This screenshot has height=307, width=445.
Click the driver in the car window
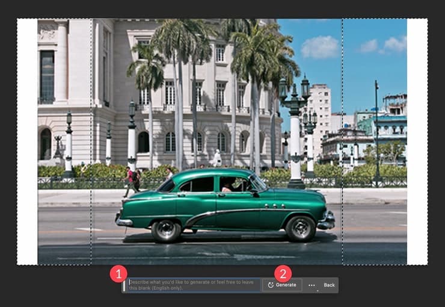tap(228, 187)
